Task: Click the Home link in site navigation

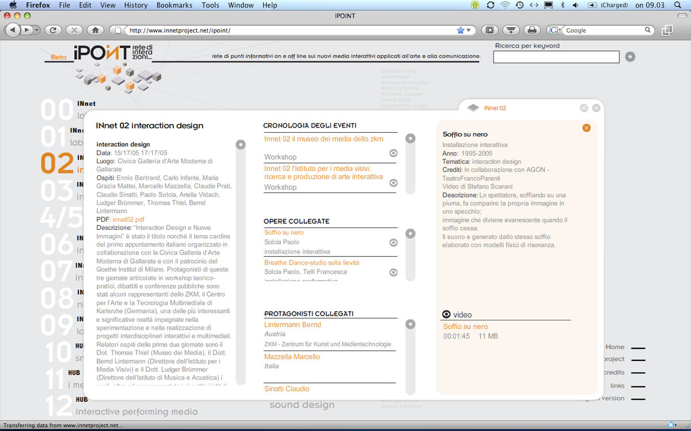Action: pyautogui.click(x=615, y=347)
